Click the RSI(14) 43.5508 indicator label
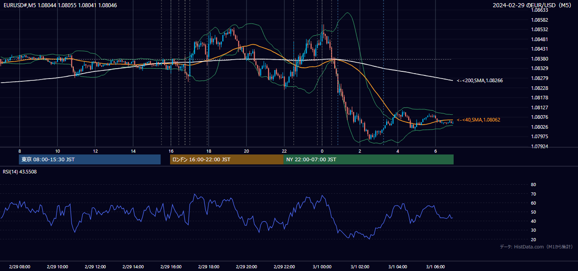 [20, 172]
